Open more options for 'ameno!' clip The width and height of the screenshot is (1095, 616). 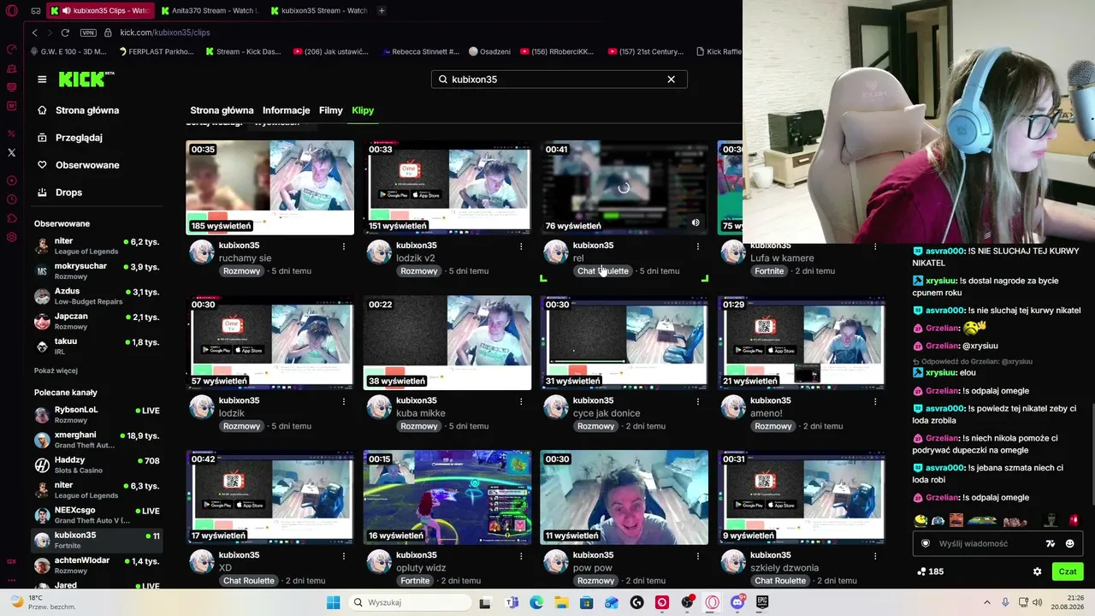875,401
